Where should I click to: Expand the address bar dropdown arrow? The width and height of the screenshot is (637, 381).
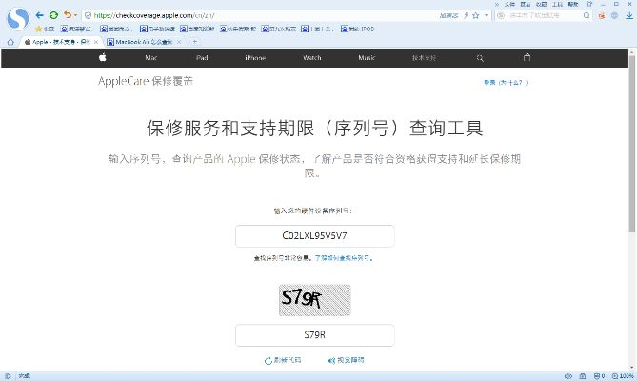point(486,15)
